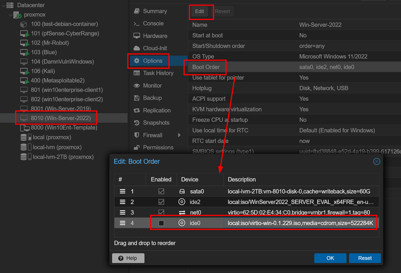This screenshot has width=401, height=273.
Task: Expand the Firewall submenu arrow
Action: tap(179, 135)
